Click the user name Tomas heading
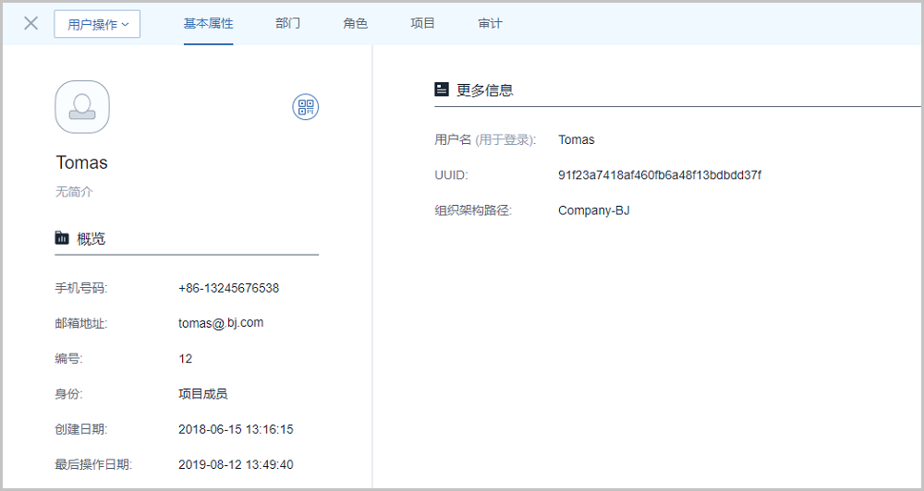This screenshot has width=924, height=491. [81, 162]
